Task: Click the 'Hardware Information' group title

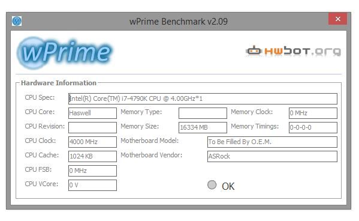Action: pyautogui.click(x=59, y=83)
